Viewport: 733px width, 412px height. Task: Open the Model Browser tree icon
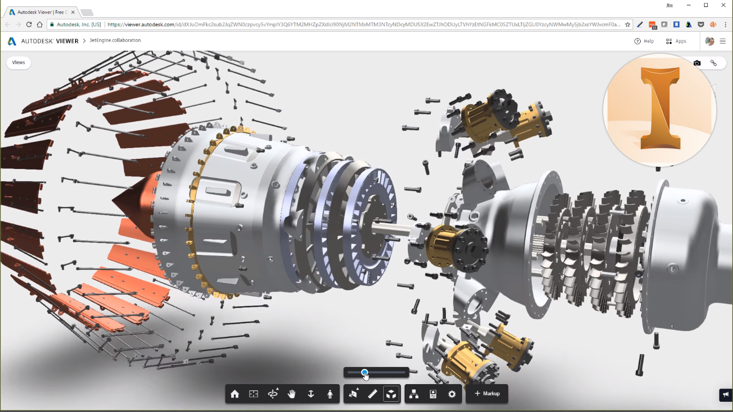(x=414, y=394)
